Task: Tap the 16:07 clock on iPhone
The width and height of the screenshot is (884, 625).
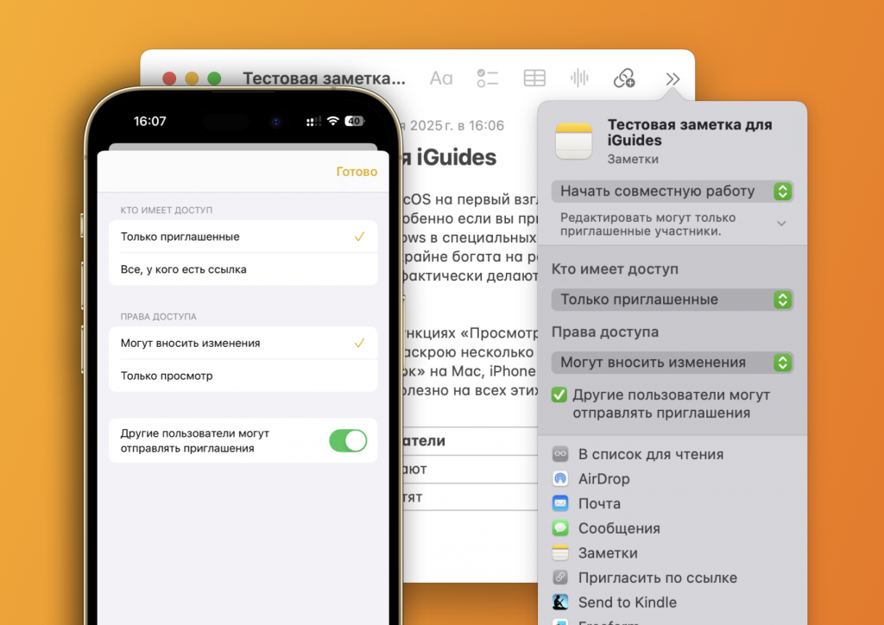Action: tap(150, 121)
